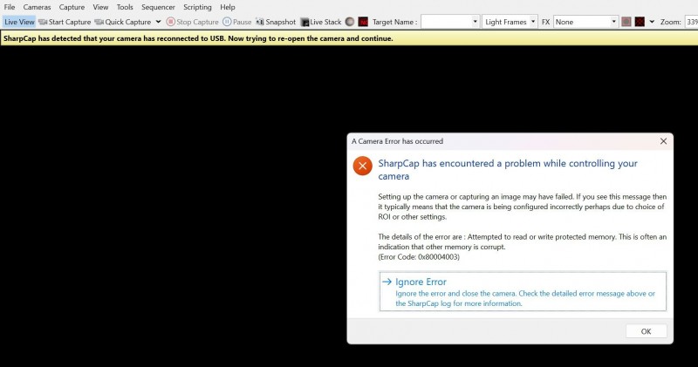The image size is (698, 367).
Task: Click the red crosshair reticule icon
Action: pyautogui.click(x=640, y=22)
